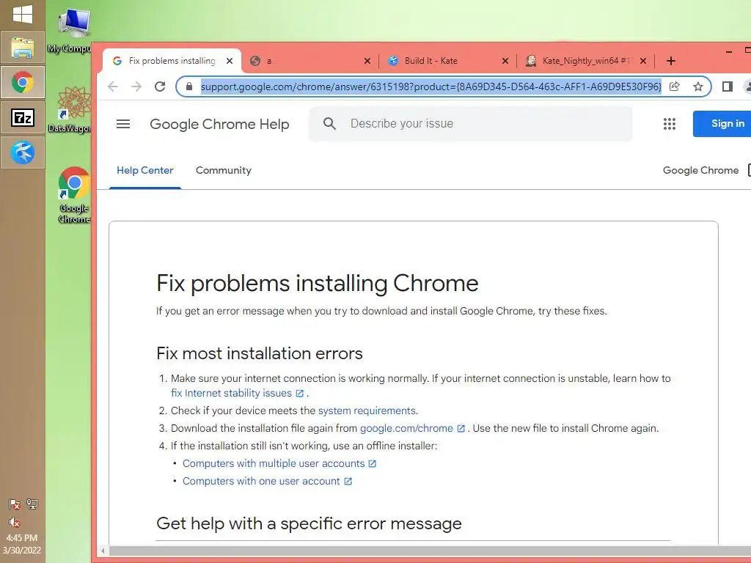Viewport: 751px width, 563px height.
Task: Open a new tab with the plus button
Action: [x=671, y=61]
